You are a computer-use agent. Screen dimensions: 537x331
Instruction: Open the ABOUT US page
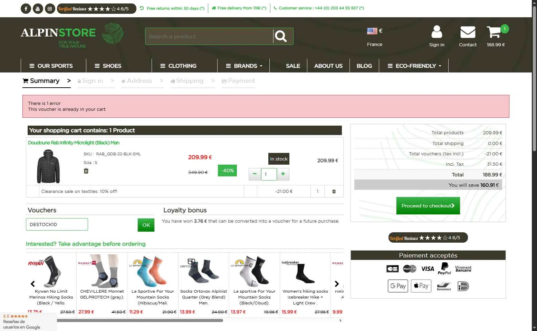tap(328, 66)
